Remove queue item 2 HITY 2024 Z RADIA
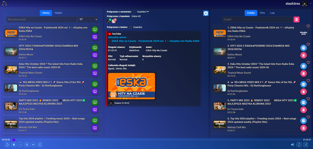The image size is (313, 149). (304, 55)
